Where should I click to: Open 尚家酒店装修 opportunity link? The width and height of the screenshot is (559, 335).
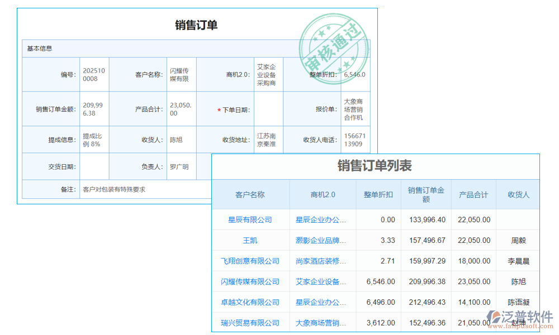(x=321, y=261)
